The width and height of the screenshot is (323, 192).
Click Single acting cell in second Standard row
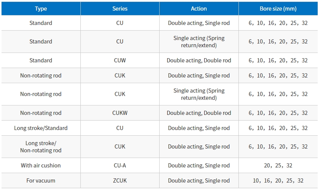[x=199, y=42]
